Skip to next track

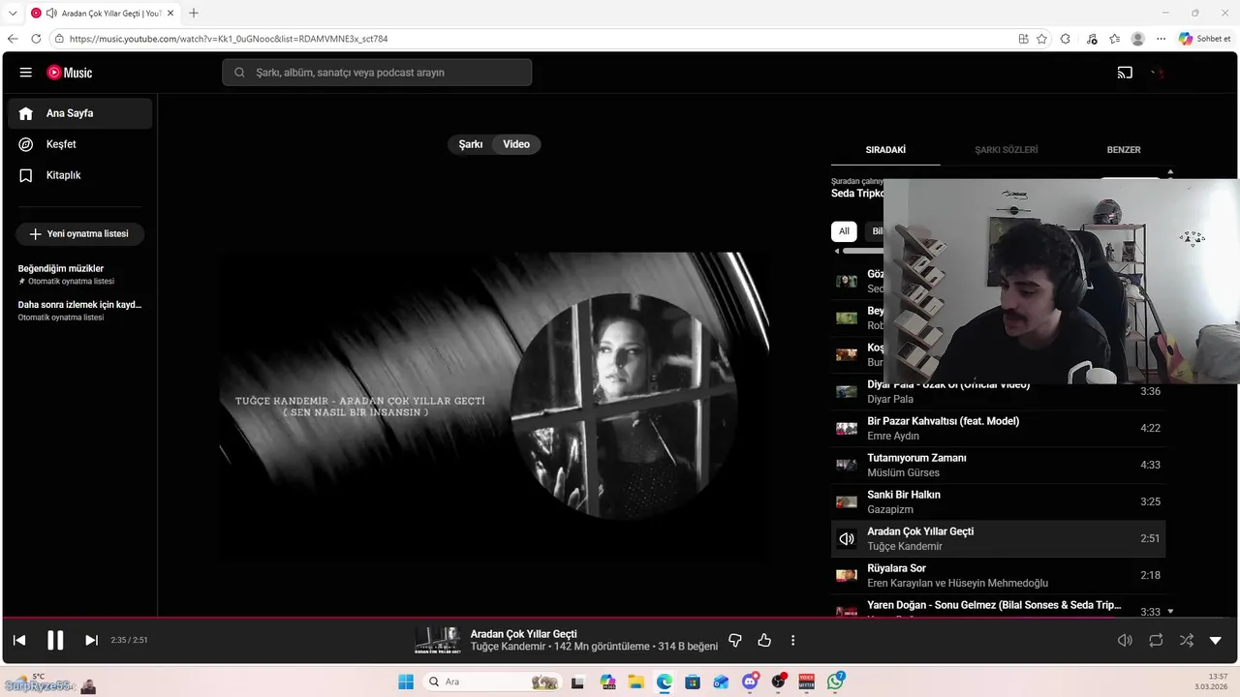coord(91,640)
